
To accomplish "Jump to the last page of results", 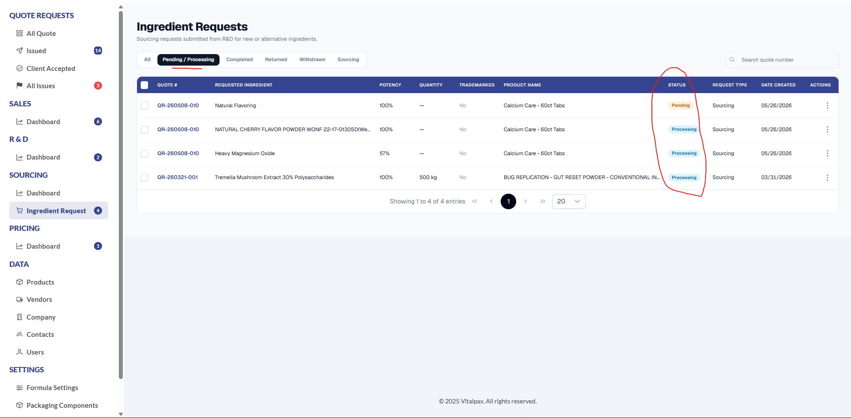I will pyautogui.click(x=542, y=201).
